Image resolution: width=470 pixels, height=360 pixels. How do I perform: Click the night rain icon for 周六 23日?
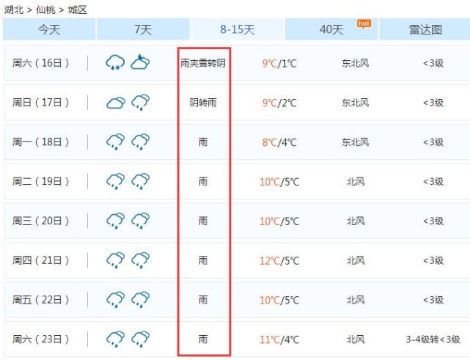pos(141,339)
